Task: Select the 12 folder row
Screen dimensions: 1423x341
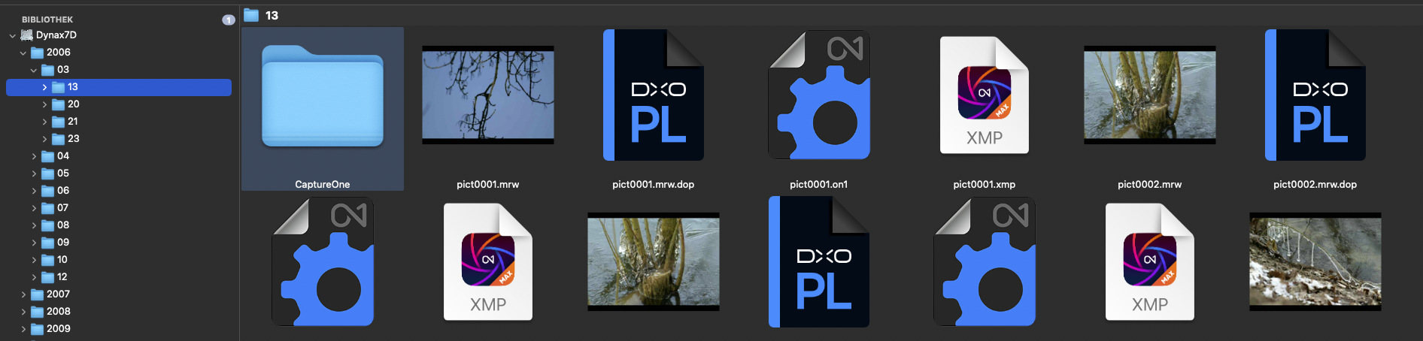Action: click(119, 277)
